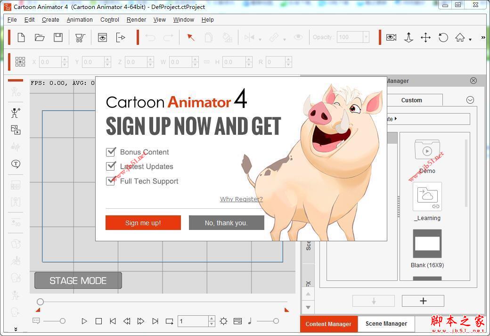Expand the toolbar overflow chevron
Screen dimensions: 490x336
pyautogui.click(x=483, y=38)
